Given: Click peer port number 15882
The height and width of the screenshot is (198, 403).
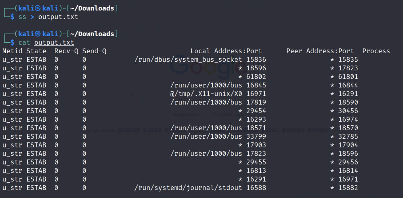Looking at the screenshot, I should click(348, 188).
